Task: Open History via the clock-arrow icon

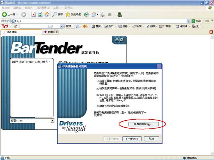Action: 86,14
